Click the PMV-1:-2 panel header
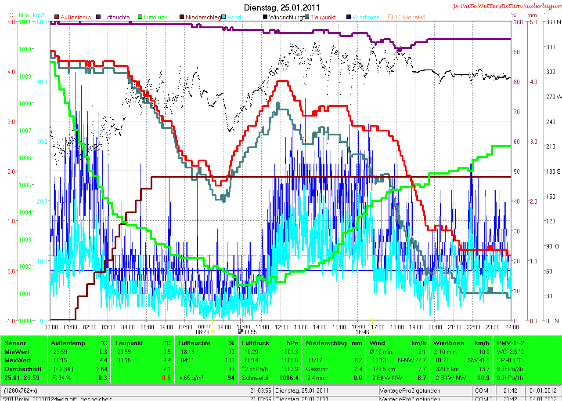Viewport: 562px width, 401px height. point(511,343)
